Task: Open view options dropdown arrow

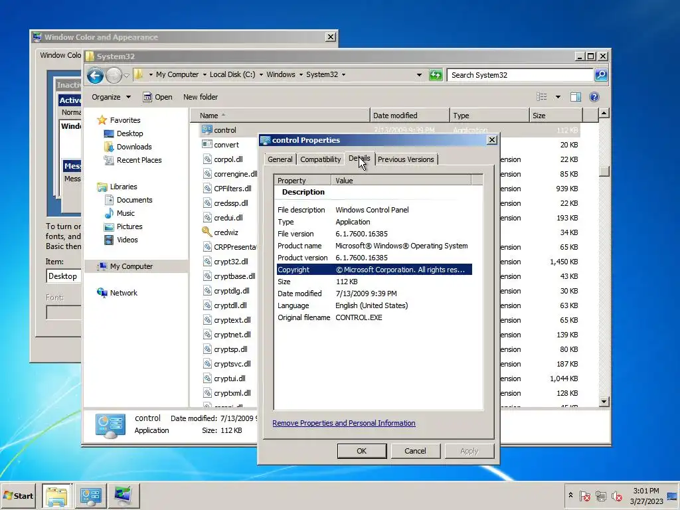Action: click(x=558, y=97)
